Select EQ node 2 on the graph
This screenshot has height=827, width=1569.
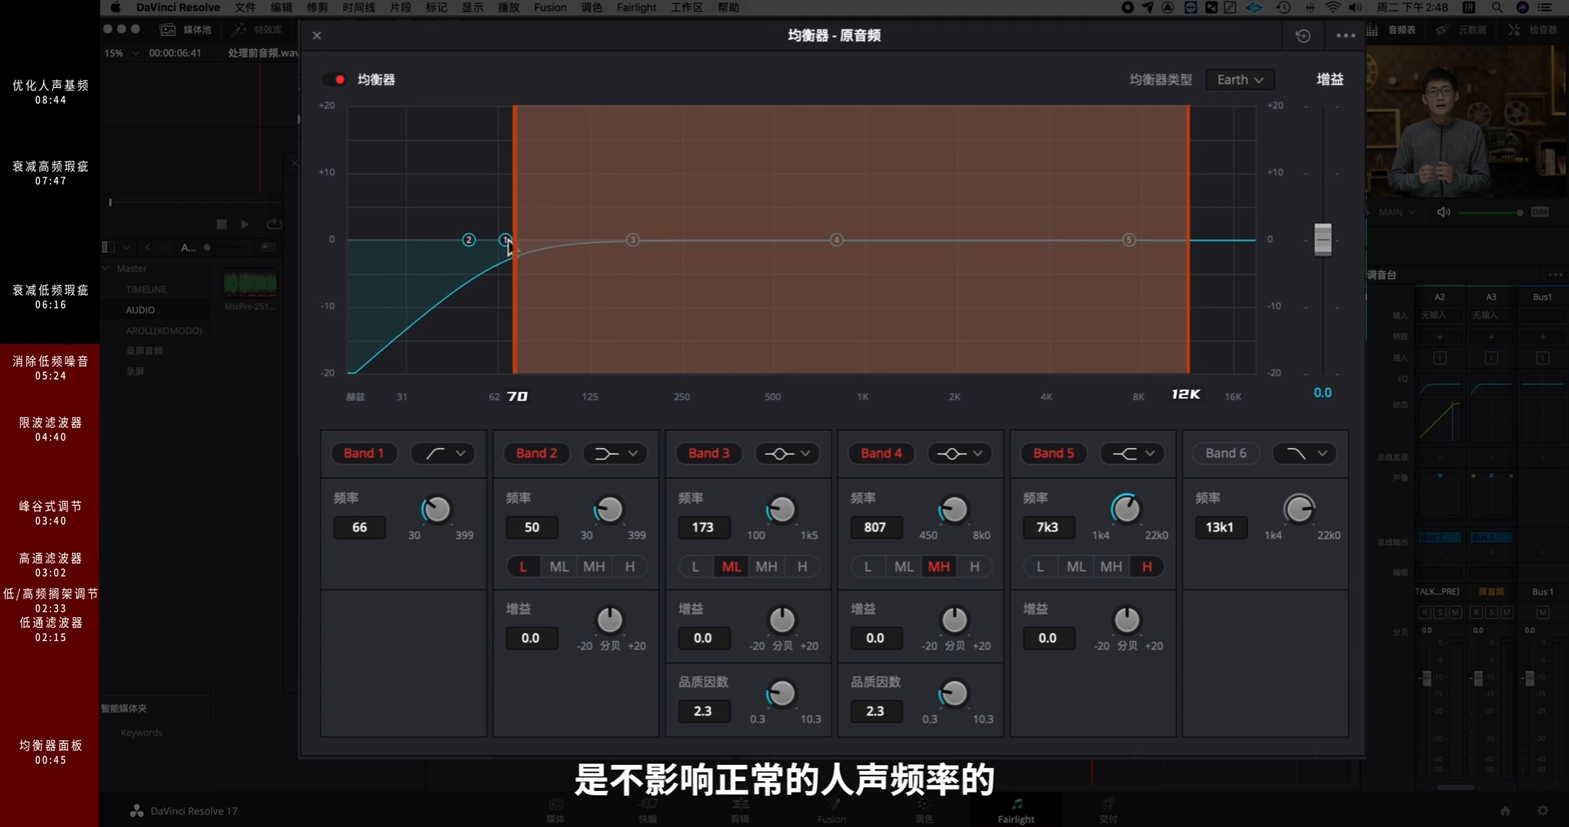tap(469, 240)
